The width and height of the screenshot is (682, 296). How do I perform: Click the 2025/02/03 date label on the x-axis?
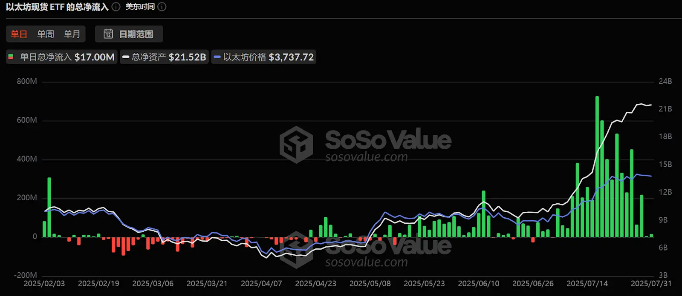pyautogui.click(x=44, y=284)
